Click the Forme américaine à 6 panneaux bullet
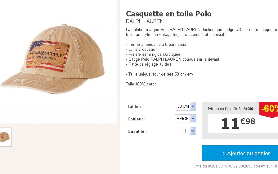 click(156, 44)
